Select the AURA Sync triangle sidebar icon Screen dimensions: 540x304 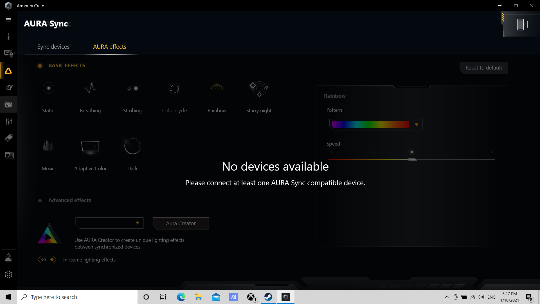pyautogui.click(x=8, y=71)
